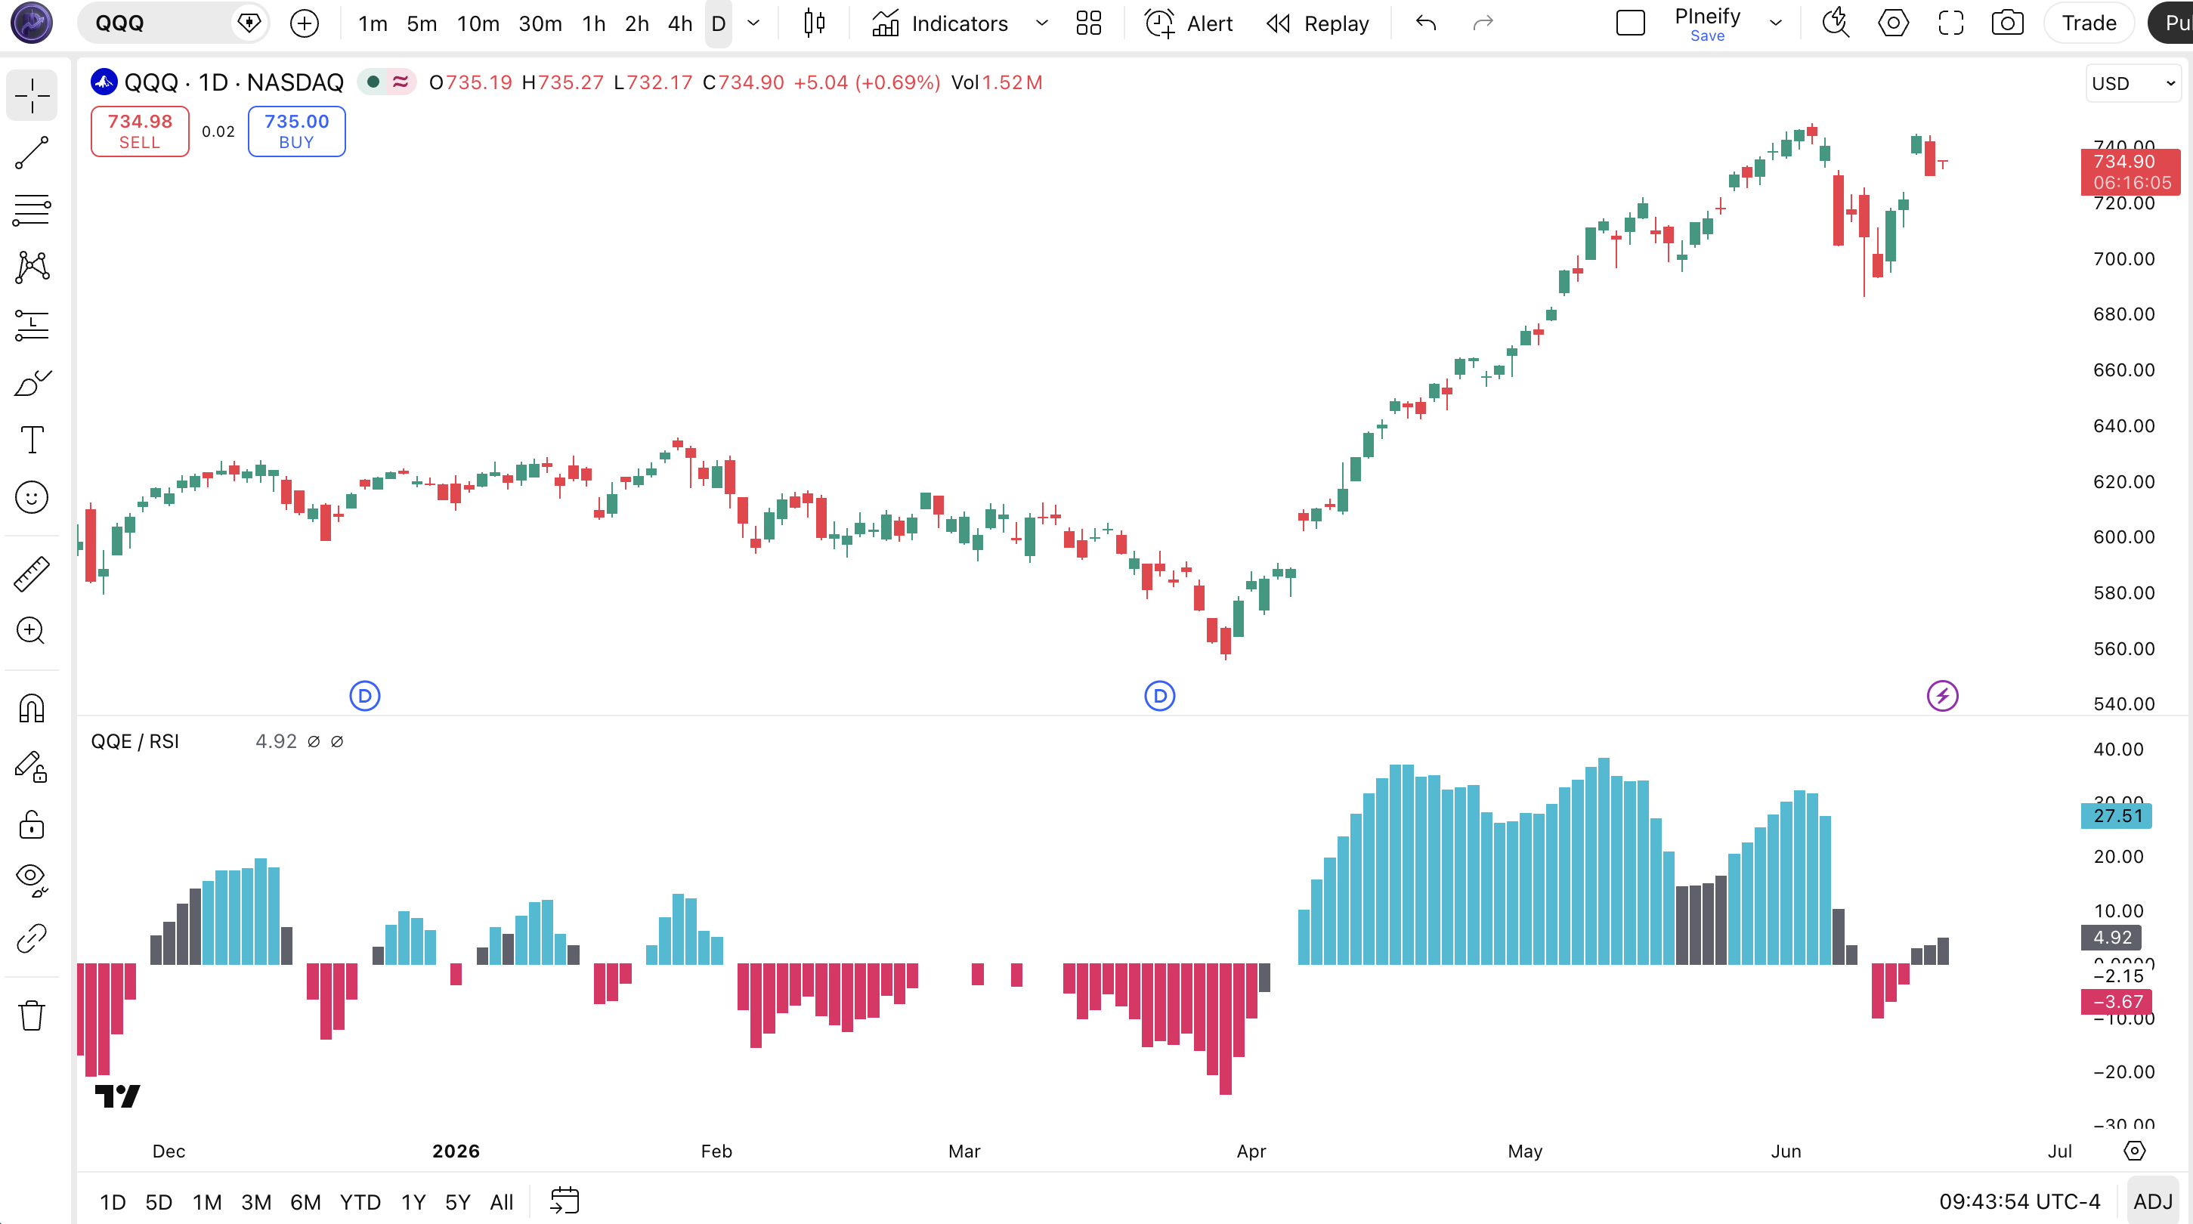Click the purple lightning event marker
Image resolution: width=2193 pixels, height=1224 pixels.
[1943, 697]
